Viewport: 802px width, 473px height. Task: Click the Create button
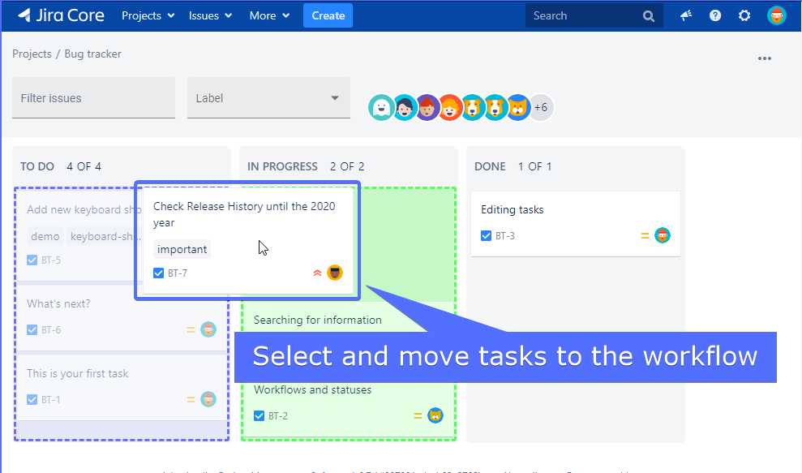328,16
